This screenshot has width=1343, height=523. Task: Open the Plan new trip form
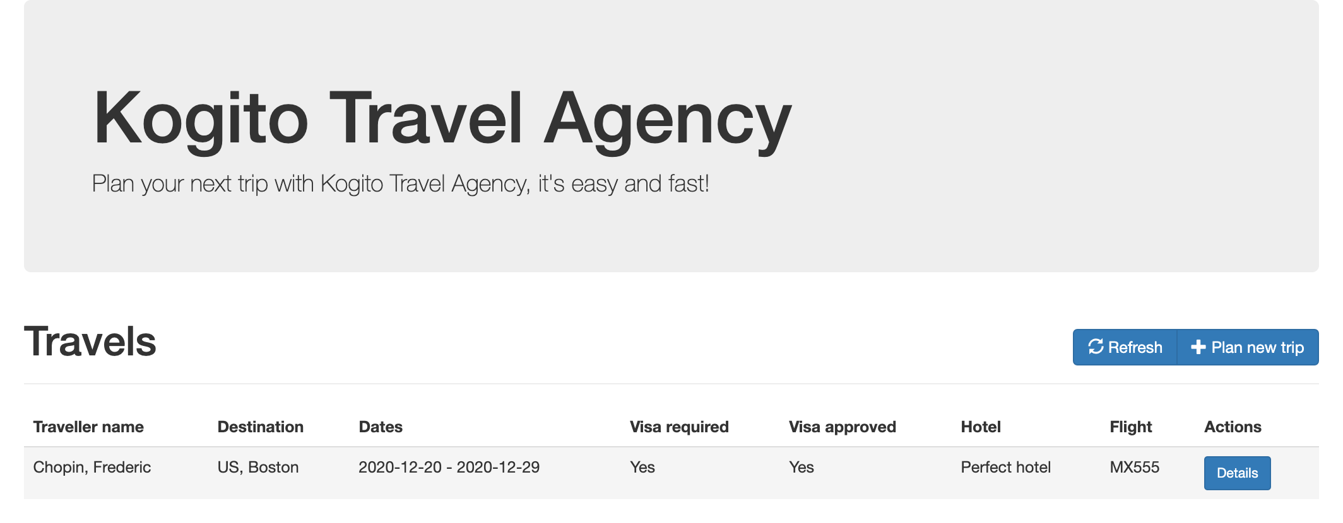tap(1248, 347)
